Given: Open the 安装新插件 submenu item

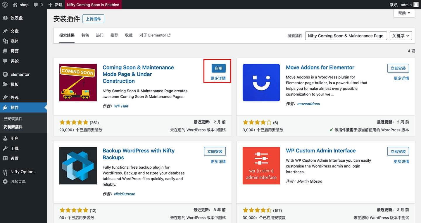Looking at the screenshot, I should 13,127.
